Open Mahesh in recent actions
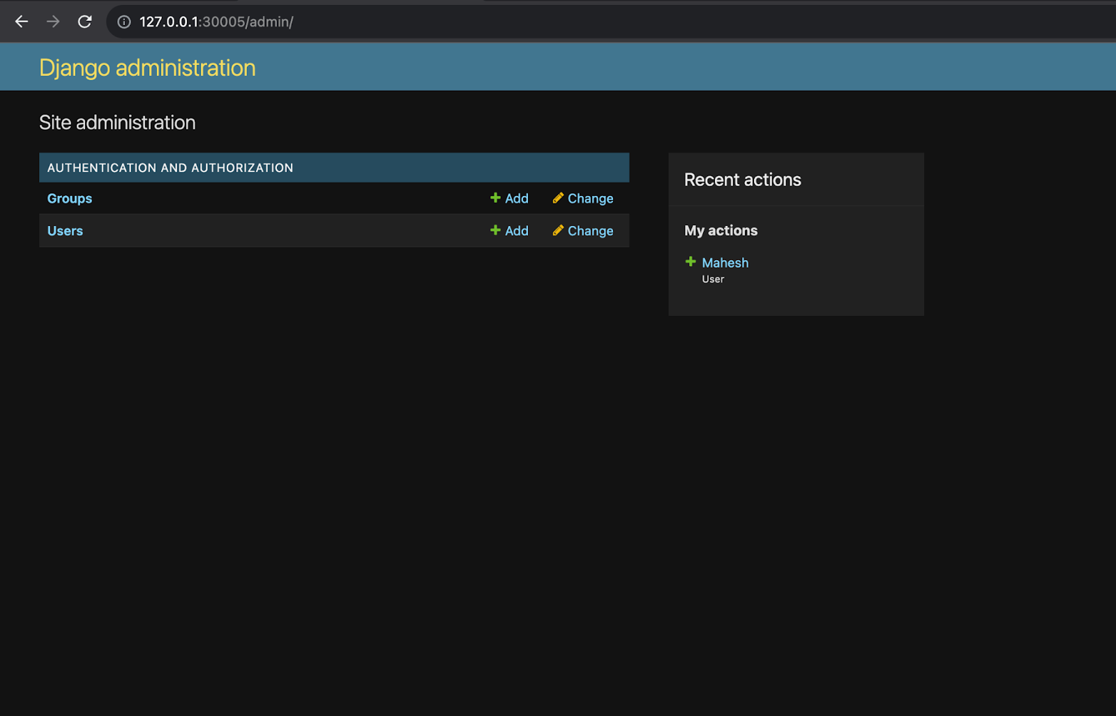The width and height of the screenshot is (1116, 716). (x=725, y=263)
